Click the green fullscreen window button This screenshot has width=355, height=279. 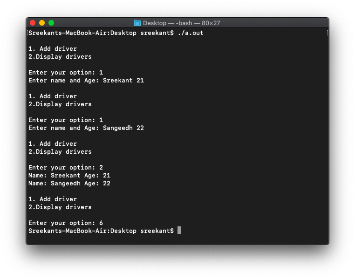pos(51,23)
